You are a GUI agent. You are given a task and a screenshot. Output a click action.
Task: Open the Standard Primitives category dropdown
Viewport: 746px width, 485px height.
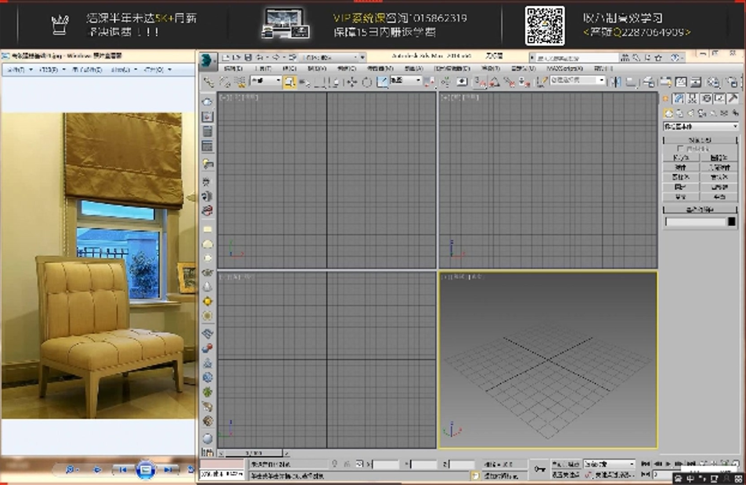(701, 127)
